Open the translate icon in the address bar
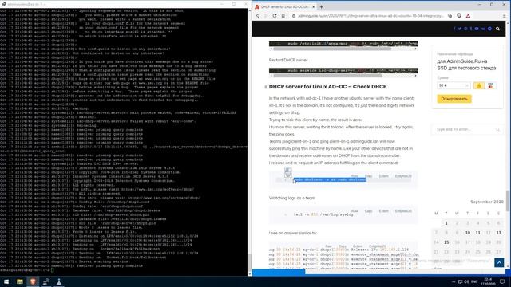The width and height of the screenshot is (511, 287). [x=450, y=16]
